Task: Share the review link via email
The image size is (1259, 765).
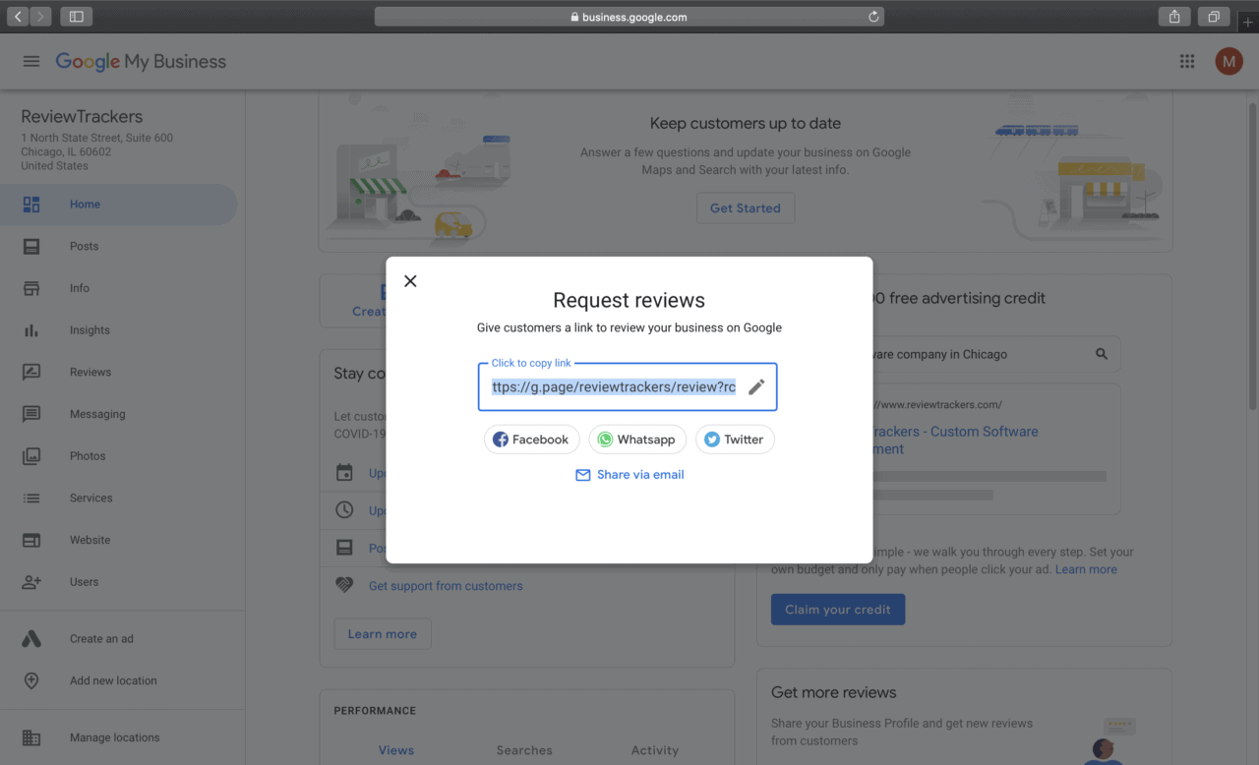Action: (x=629, y=475)
